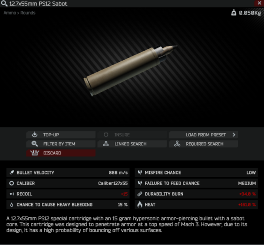Click the bullet velocity icon
The image size is (264, 245).
(11, 173)
